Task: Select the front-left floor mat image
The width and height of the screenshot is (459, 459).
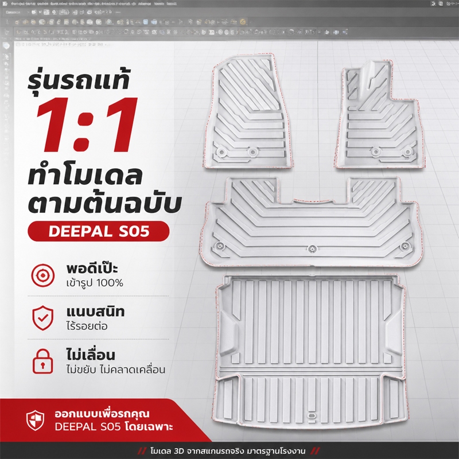Action: [x=248, y=111]
